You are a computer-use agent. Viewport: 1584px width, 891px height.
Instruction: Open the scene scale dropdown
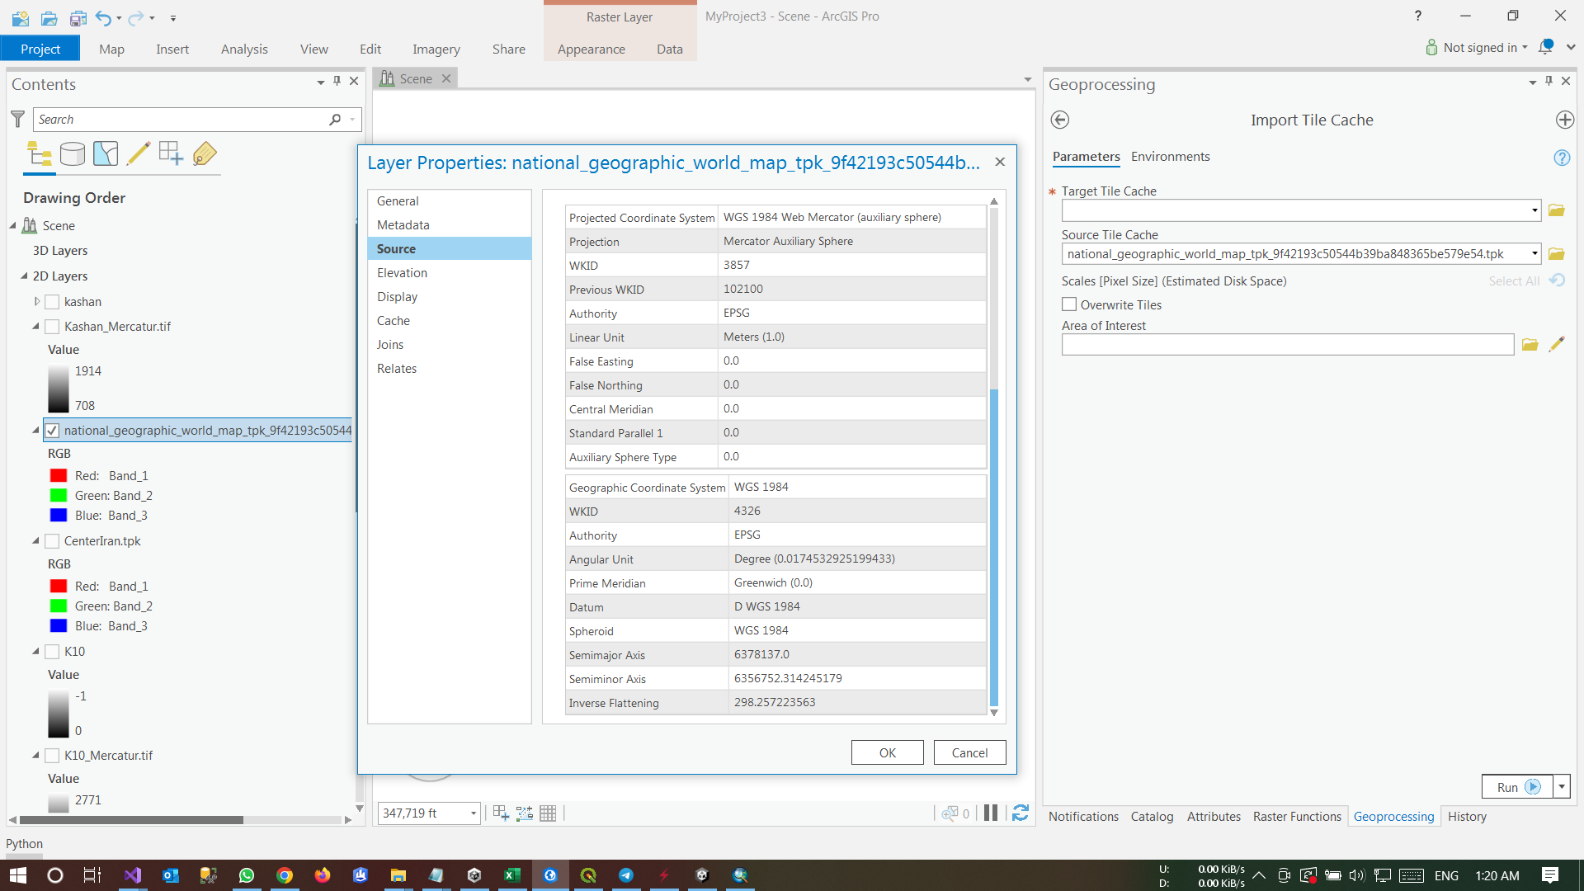click(474, 813)
